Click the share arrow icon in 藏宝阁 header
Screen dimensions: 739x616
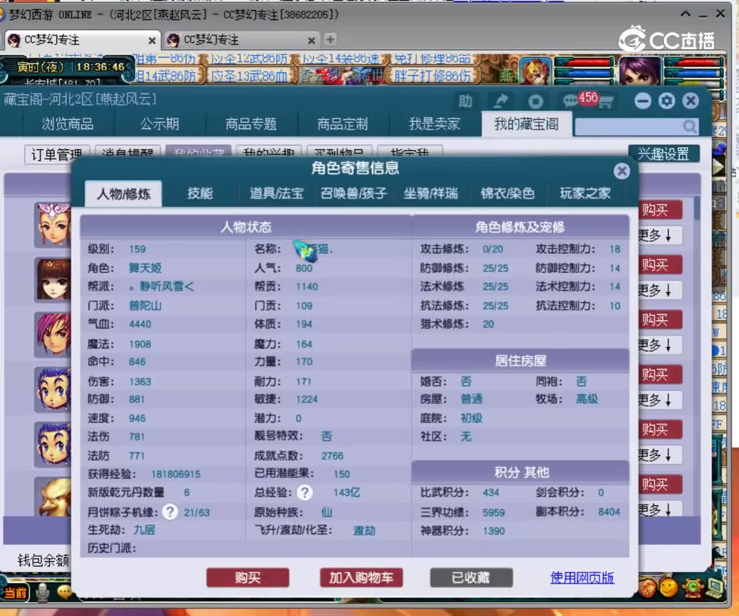pos(501,102)
